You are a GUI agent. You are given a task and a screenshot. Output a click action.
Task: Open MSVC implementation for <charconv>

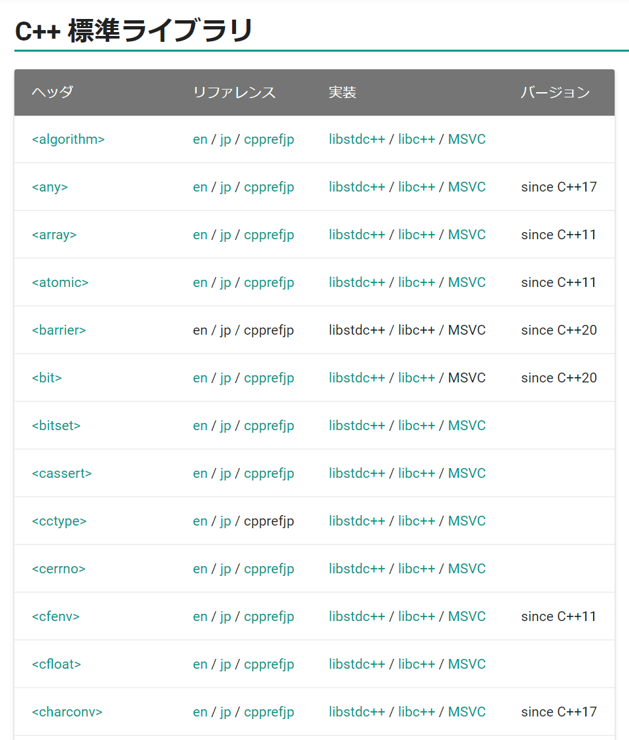[467, 712]
